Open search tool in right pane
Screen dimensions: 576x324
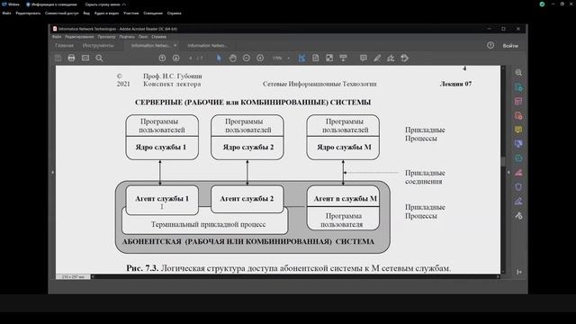coord(518,73)
